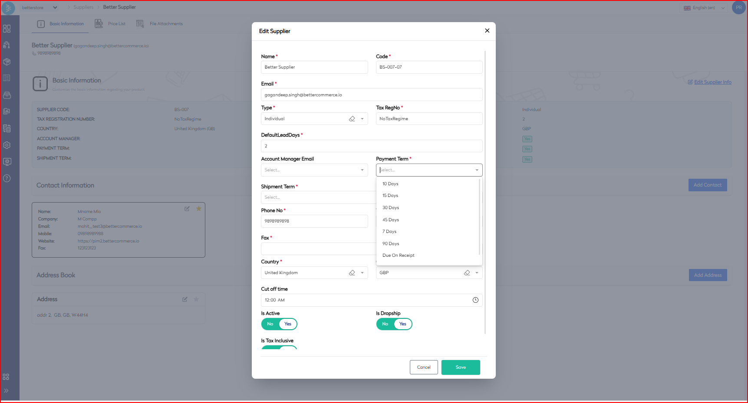This screenshot has height=403, width=748.
Task: Expand sidebar with double chevron icon
Action: pos(6,390)
